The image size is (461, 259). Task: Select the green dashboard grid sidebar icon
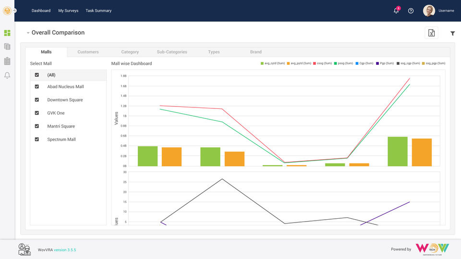(x=7, y=33)
